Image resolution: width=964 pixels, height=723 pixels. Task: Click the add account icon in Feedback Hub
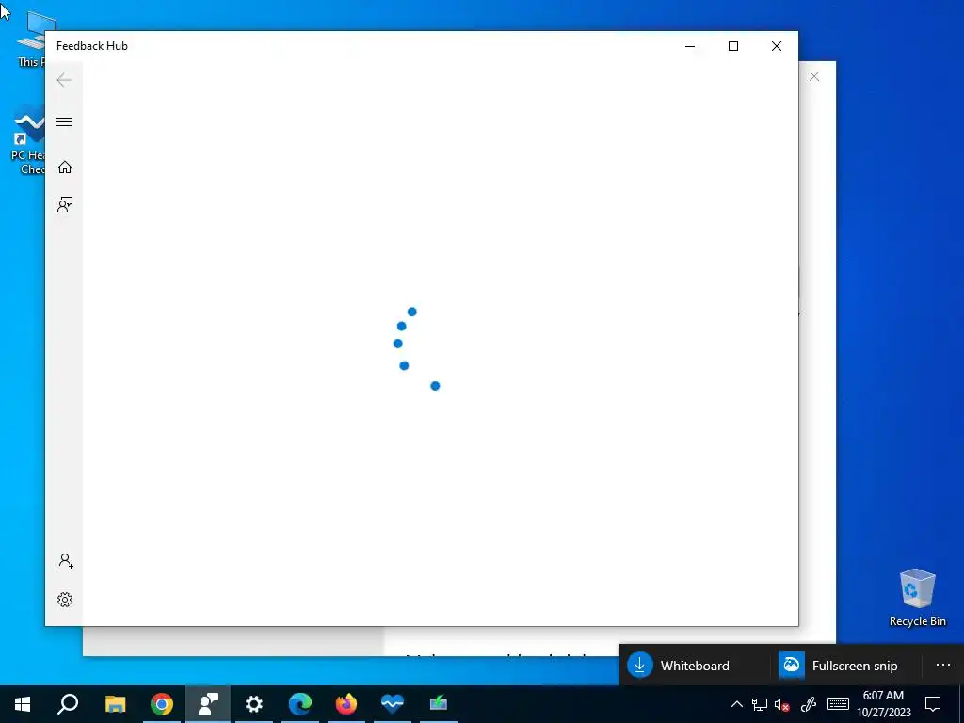pyautogui.click(x=65, y=561)
